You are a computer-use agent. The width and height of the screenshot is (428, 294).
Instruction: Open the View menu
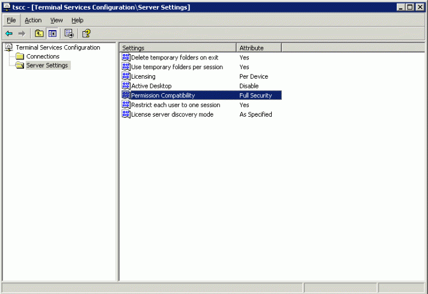coord(57,20)
